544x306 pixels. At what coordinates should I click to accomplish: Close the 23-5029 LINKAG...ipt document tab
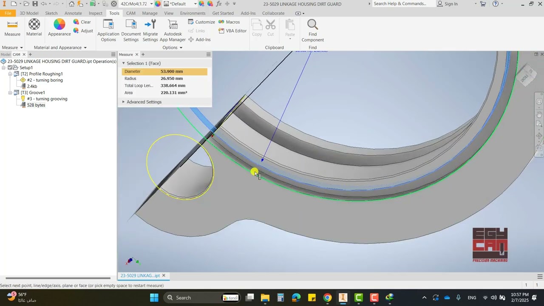[x=164, y=275]
